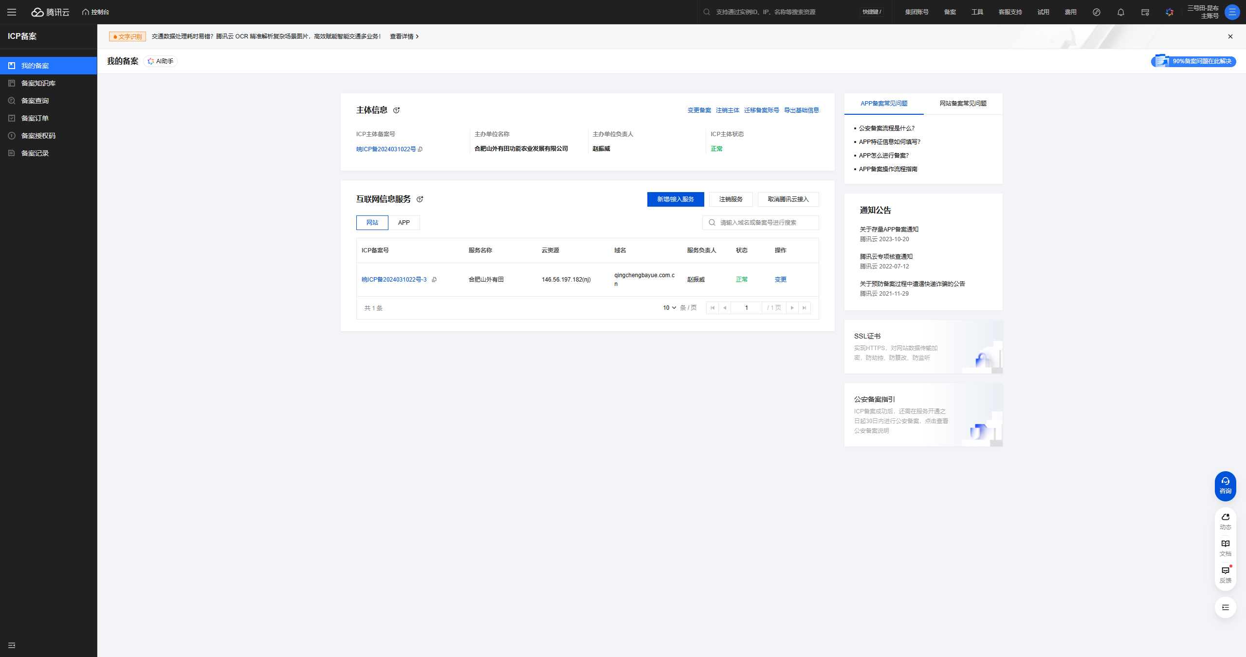Switch to the 网站备案常见问题 tab
The height and width of the screenshot is (657, 1246).
(x=963, y=104)
